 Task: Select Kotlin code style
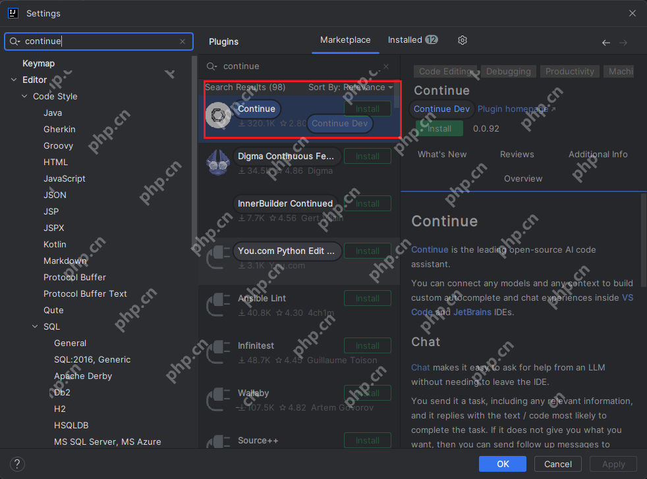coord(55,245)
